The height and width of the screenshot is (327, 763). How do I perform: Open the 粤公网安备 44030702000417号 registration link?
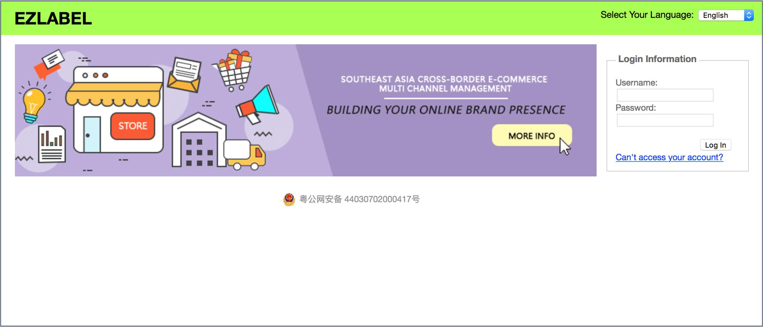(x=360, y=199)
